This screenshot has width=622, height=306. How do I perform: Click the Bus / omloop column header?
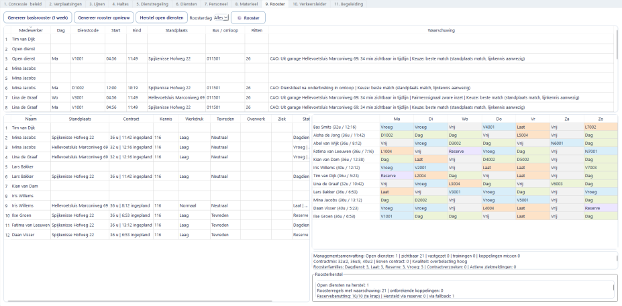pos(225,30)
